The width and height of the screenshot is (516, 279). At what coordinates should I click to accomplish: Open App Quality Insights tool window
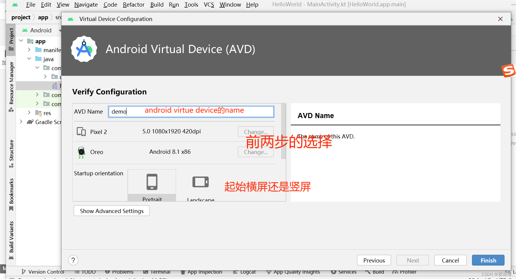(293, 272)
